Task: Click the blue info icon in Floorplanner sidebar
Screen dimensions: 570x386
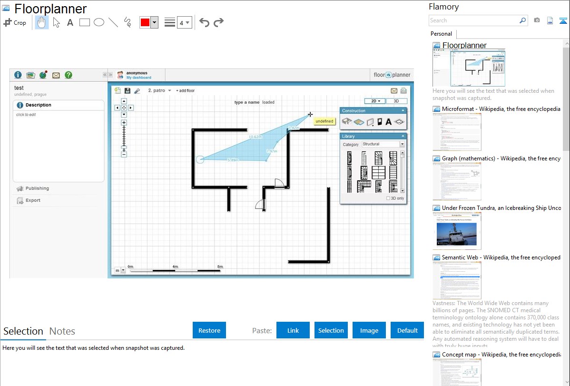Action: 18,75
